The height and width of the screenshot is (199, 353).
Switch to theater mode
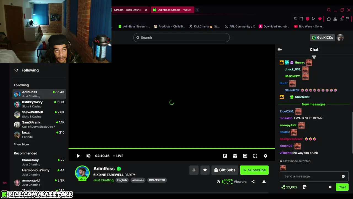(245, 156)
